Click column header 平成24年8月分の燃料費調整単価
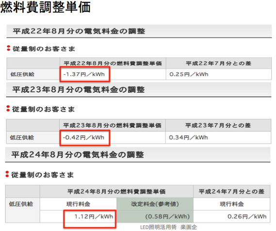The height and width of the screenshot is (231, 276). point(116,191)
